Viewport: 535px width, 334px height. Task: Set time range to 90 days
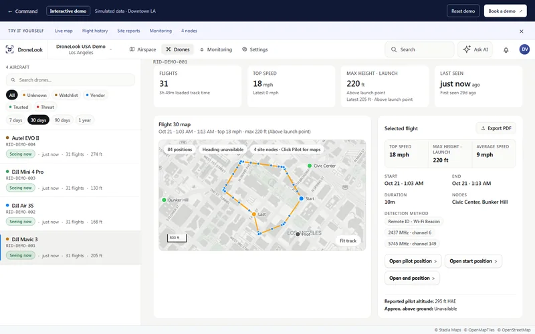click(x=62, y=120)
